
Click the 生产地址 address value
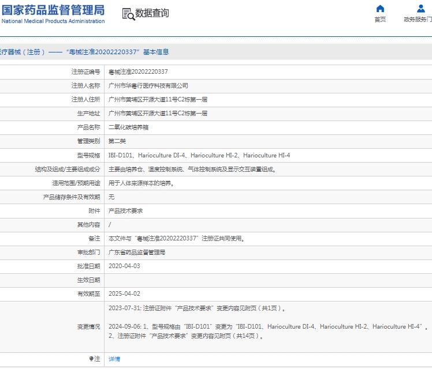click(158, 113)
